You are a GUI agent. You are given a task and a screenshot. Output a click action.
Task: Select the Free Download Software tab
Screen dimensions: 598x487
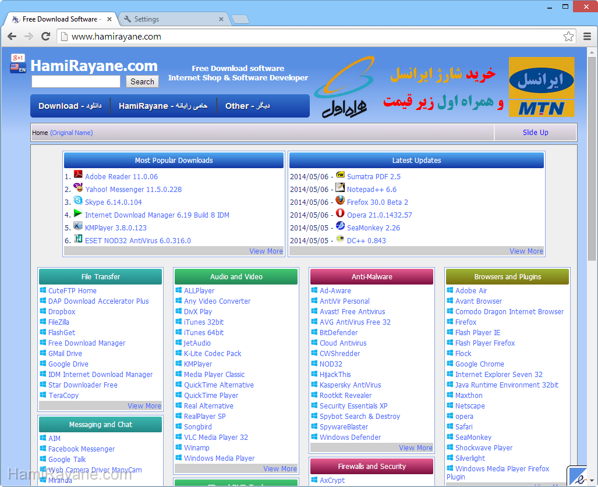61,19
